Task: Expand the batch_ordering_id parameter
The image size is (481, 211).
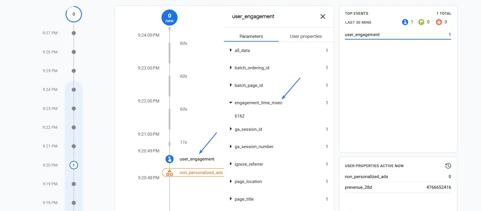Action: [x=231, y=68]
